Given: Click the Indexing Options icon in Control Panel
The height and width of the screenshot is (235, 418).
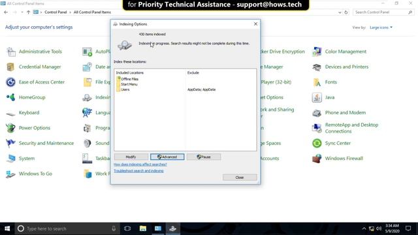Looking at the screenshot, I should click(x=87, y=97).
